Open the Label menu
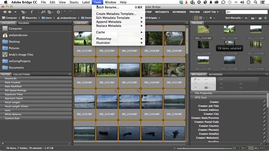 [86, 2]
